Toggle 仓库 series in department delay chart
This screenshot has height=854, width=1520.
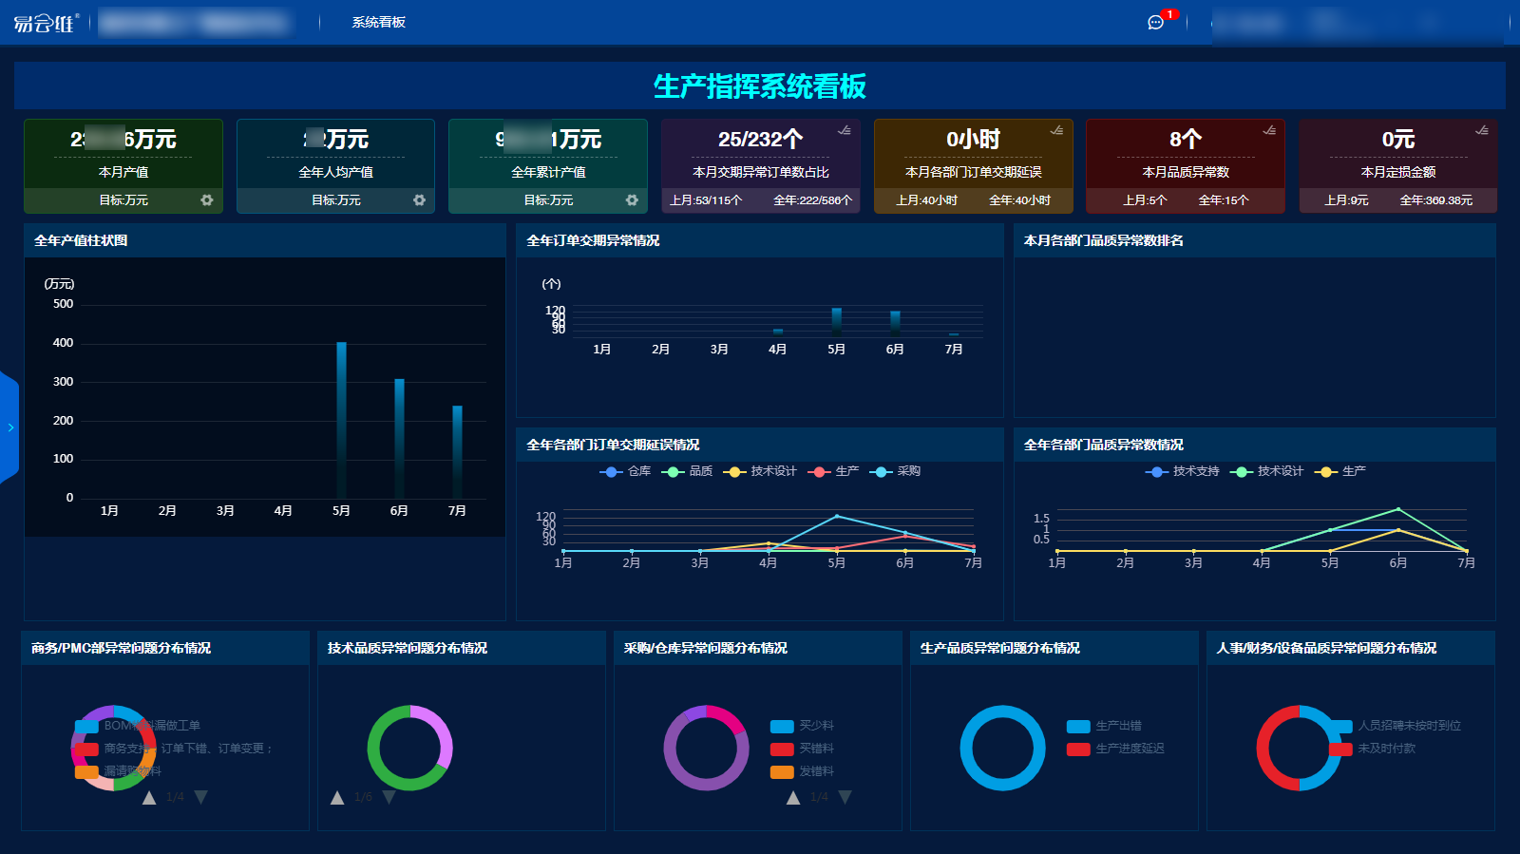click(x=625, y=471)
